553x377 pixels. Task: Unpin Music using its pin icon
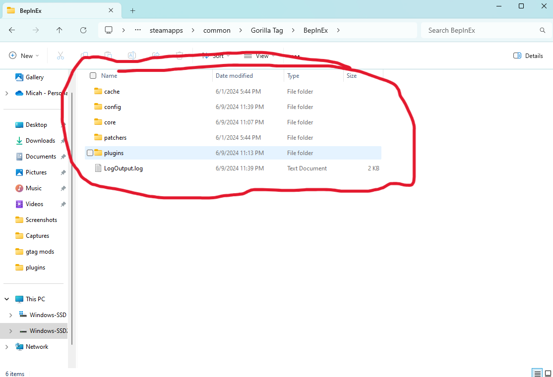[63, 188]
